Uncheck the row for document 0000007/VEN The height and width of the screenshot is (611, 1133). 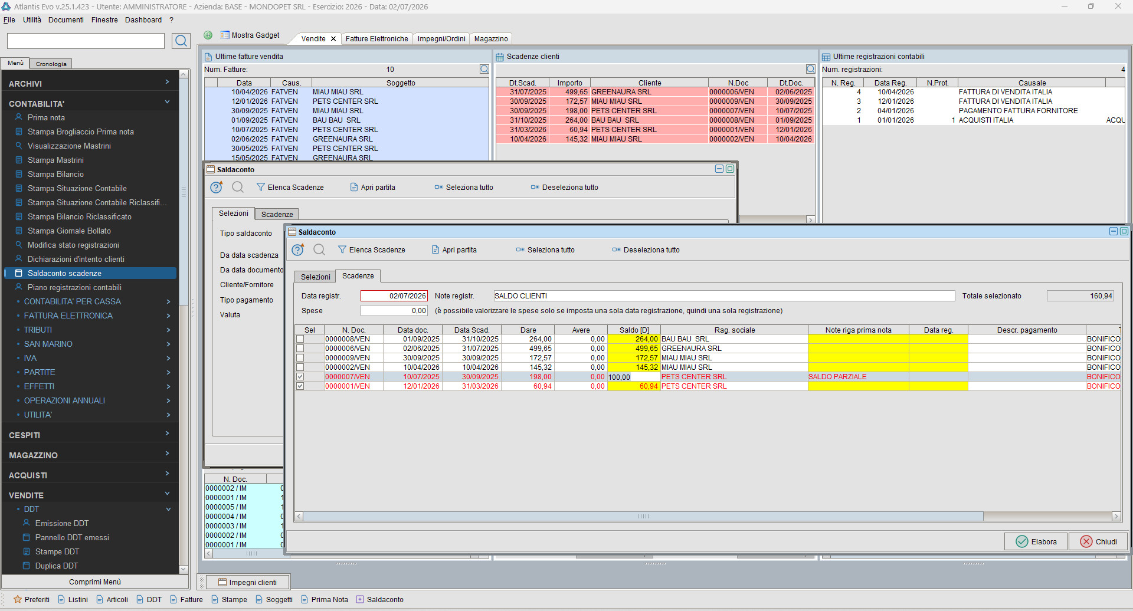300,377
